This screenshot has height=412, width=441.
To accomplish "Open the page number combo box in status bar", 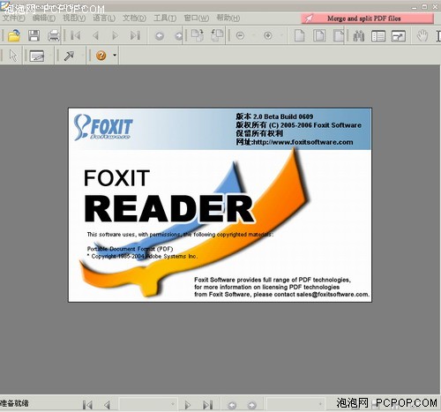I will coord(148,404).
